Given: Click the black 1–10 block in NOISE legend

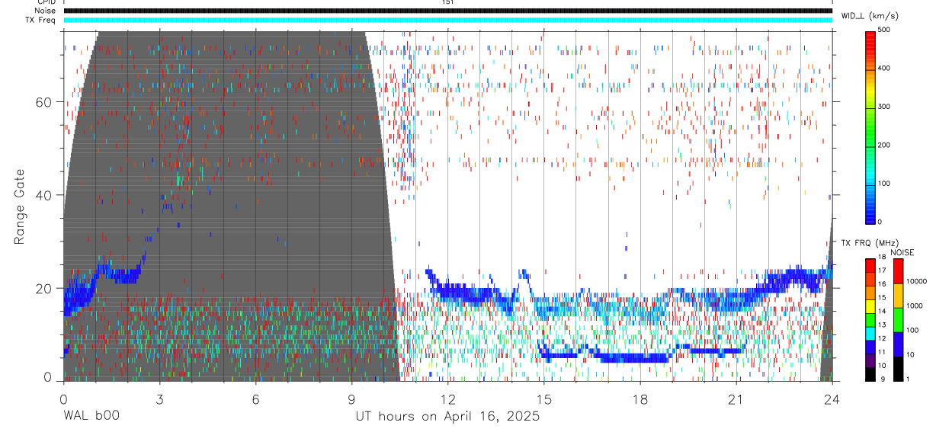Looking at the screenshot, I should (899, 369).
